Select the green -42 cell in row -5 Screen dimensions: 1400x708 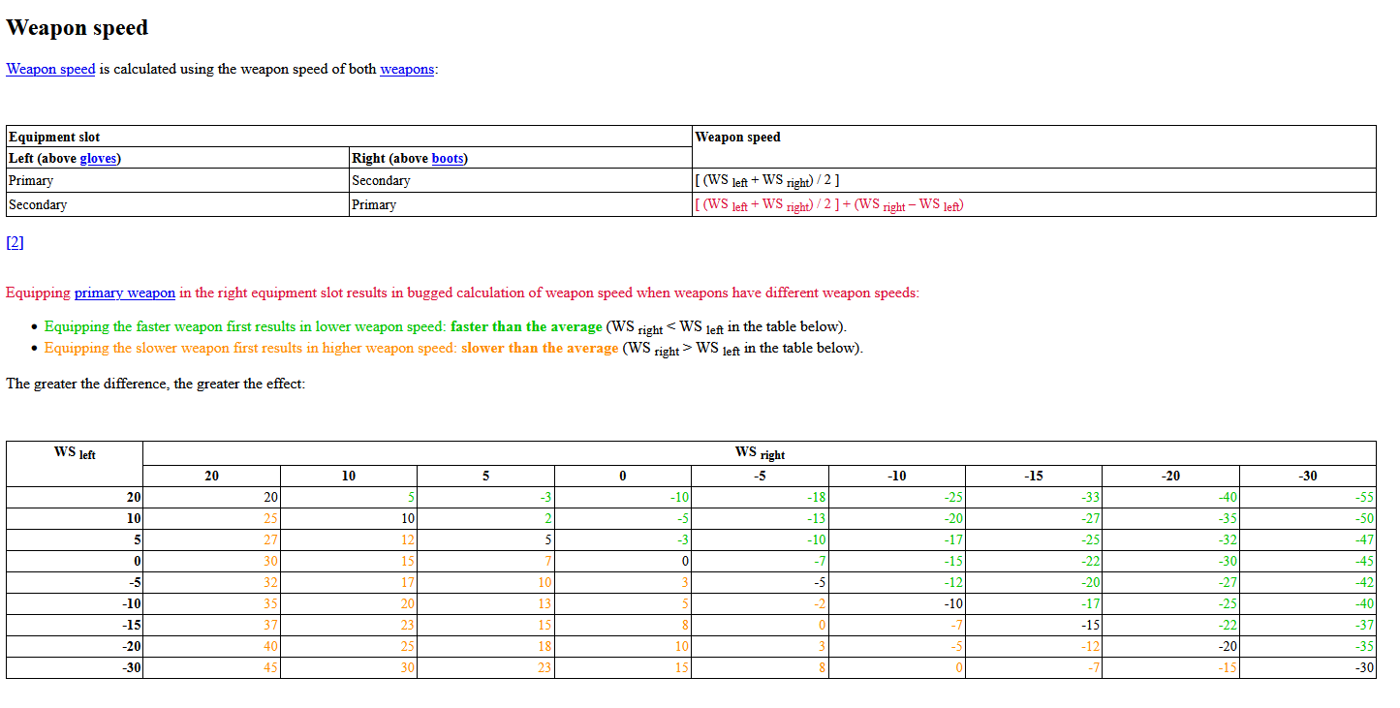point(1308,582)
